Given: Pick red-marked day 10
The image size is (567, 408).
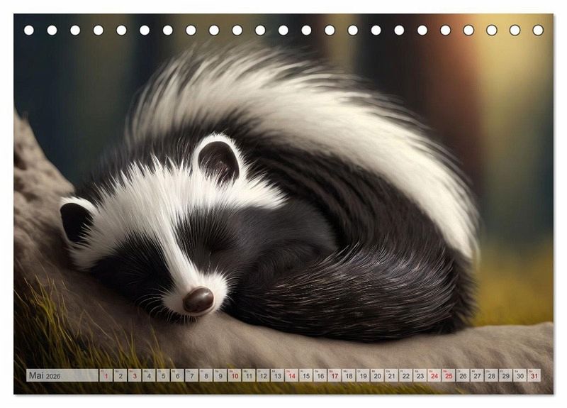Looking at the screenshot, I should point(234,376).
